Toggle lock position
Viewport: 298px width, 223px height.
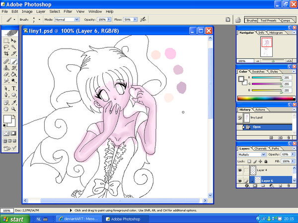coord(260,162)
